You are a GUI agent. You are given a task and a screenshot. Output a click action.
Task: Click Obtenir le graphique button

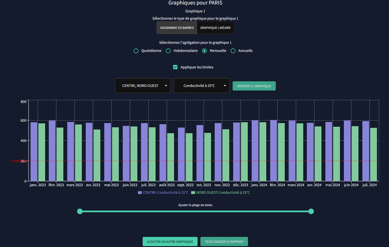[x=254, y=86]
